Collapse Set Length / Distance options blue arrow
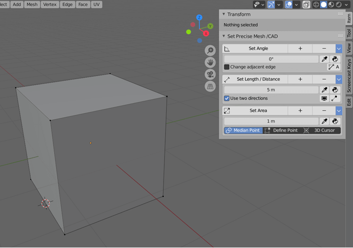The height and width of the screenshot is (248, 353). point(339,79)
